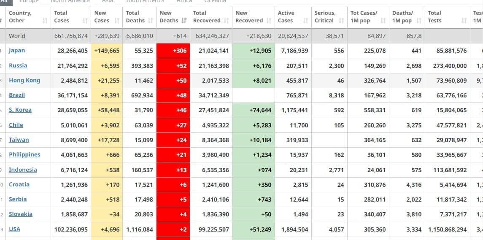Open the USA country link

click(14, 229)
